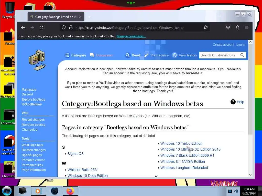Viewport: 262px width, 196px height.
Task: Open What links here in Tools
Action: point(32,145)
